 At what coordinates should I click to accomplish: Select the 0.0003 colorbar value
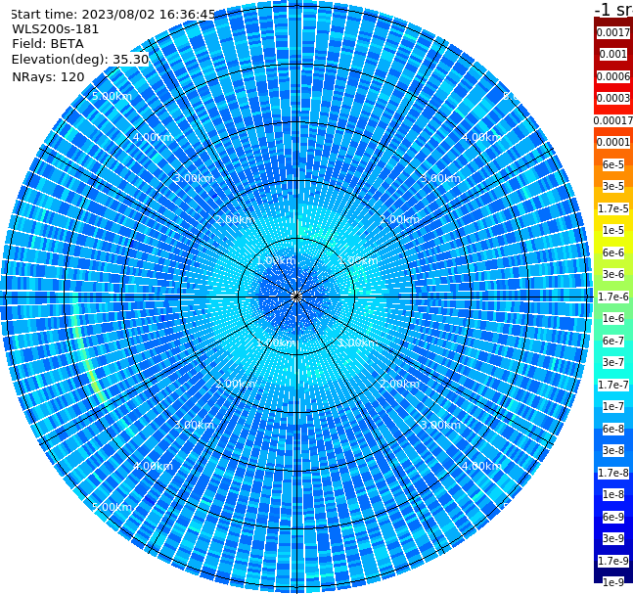click(x=613, y=98)
